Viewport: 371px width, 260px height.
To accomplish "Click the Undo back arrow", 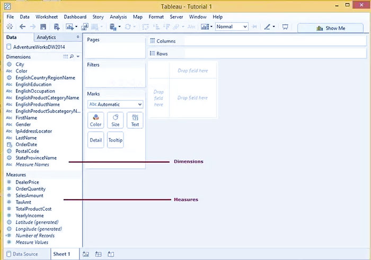I will [22, 26].
